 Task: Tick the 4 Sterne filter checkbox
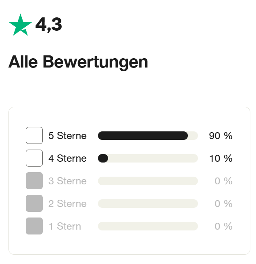coord(34,158)
